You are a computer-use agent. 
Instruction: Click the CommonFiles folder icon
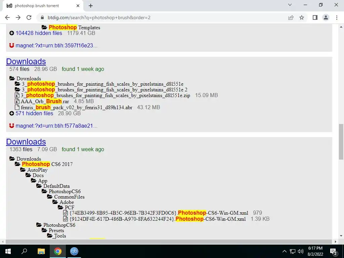tap(50, 197)
